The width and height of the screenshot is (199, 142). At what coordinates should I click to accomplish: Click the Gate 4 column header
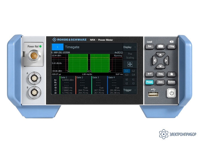click(111, 77)
